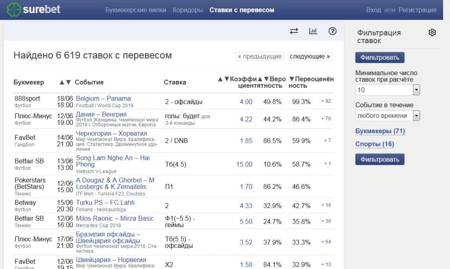
Task: Click the 4.33 odds link
Action: tap(246, 206)
